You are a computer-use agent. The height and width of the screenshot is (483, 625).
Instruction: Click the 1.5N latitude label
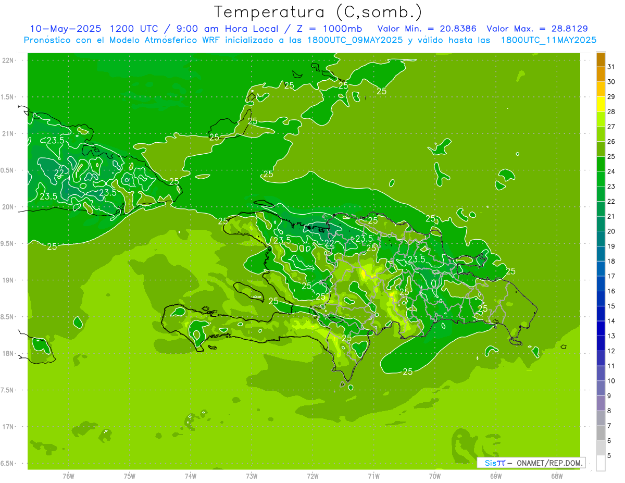[x=8, y=97]
